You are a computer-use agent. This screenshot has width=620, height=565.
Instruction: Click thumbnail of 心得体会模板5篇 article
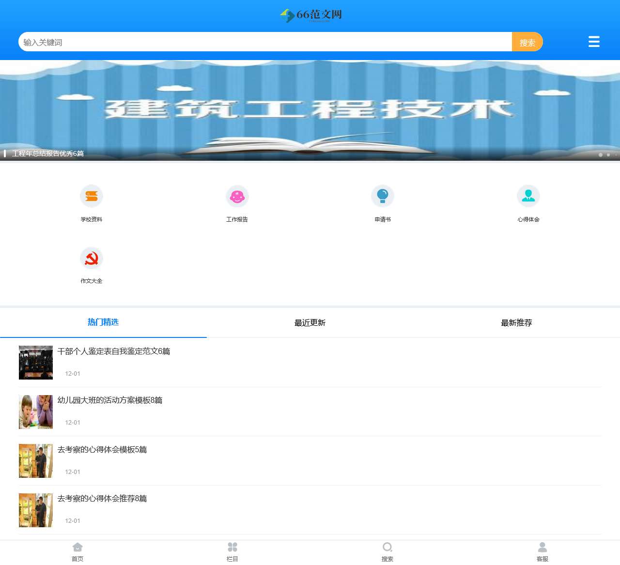click(x=36, y=461)
